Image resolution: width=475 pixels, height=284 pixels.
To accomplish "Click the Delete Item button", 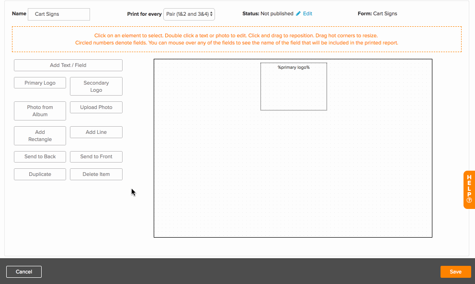I will point(96,174).
